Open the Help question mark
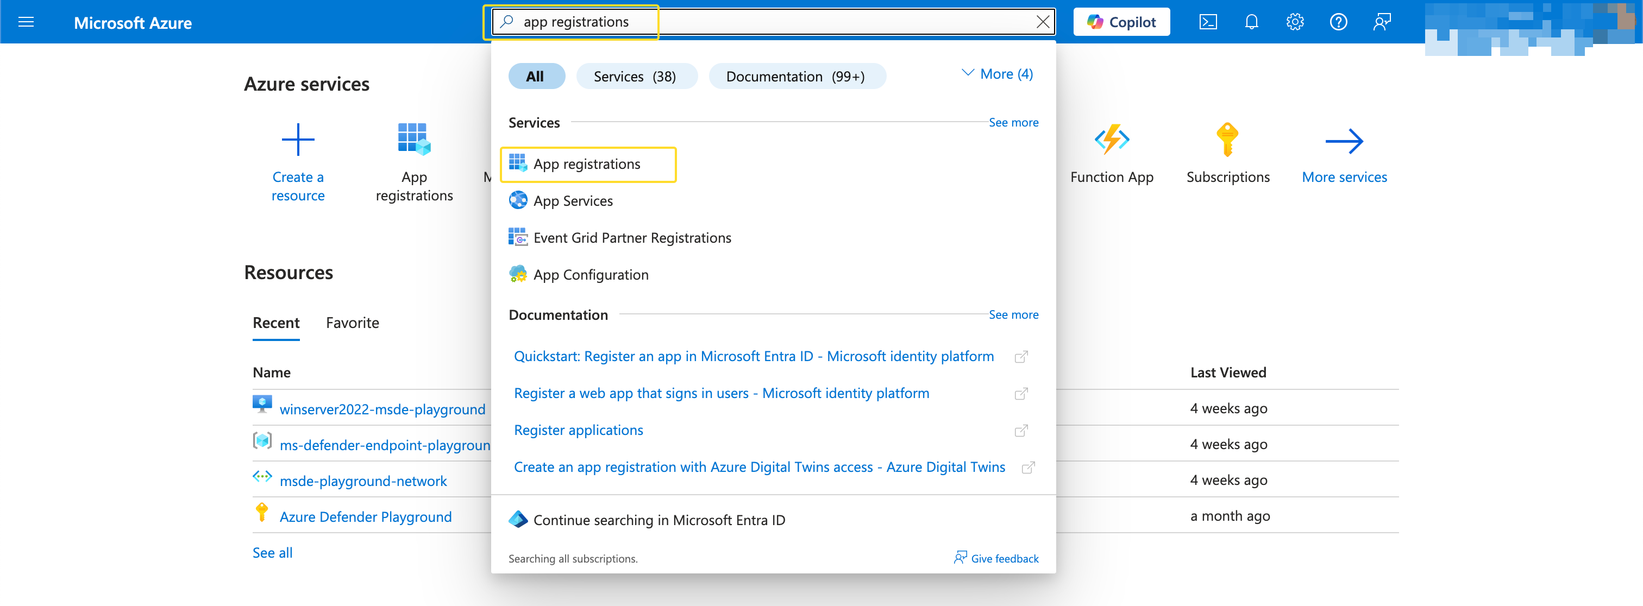Screen dimensions: 1643x606 (1338, 22)
